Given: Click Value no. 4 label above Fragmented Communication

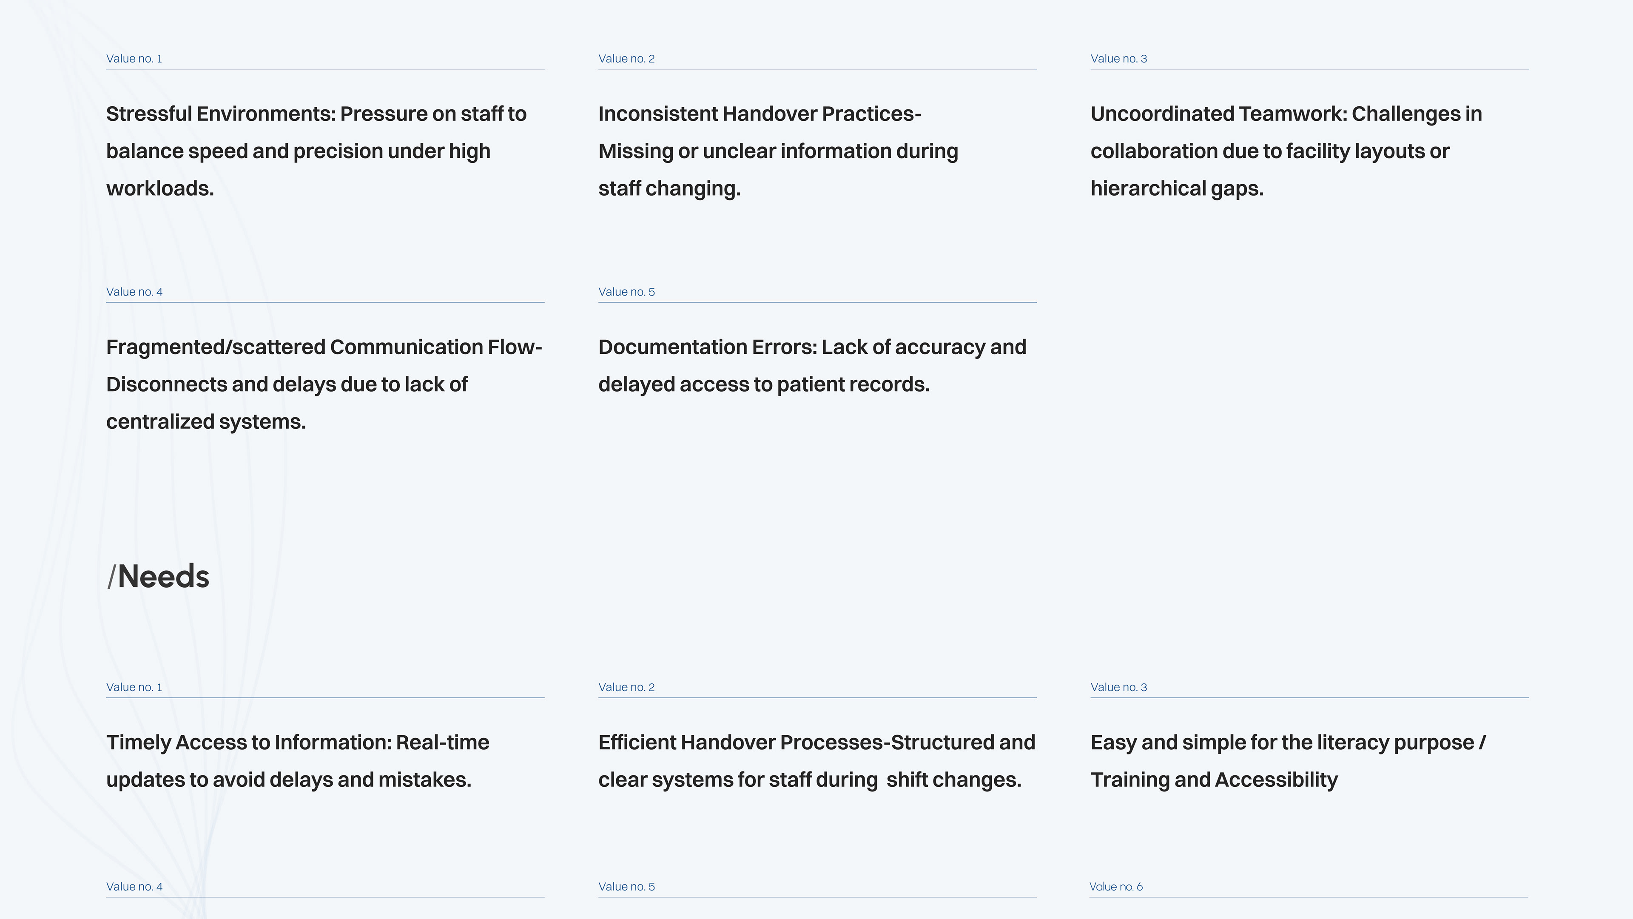Looking at the screenshot, I should pyautogui.click(x=134, y=292).
